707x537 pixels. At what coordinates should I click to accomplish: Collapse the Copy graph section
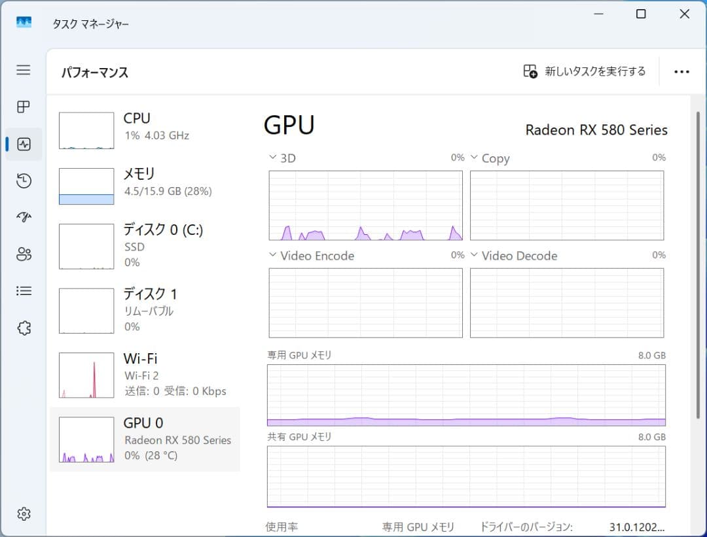click(474, 157)
